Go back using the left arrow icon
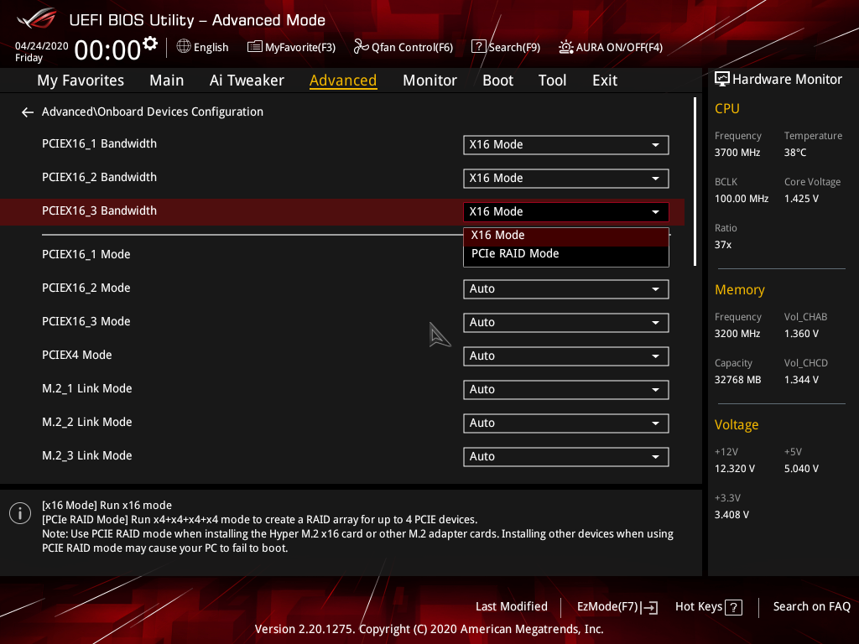 point(28,112)
